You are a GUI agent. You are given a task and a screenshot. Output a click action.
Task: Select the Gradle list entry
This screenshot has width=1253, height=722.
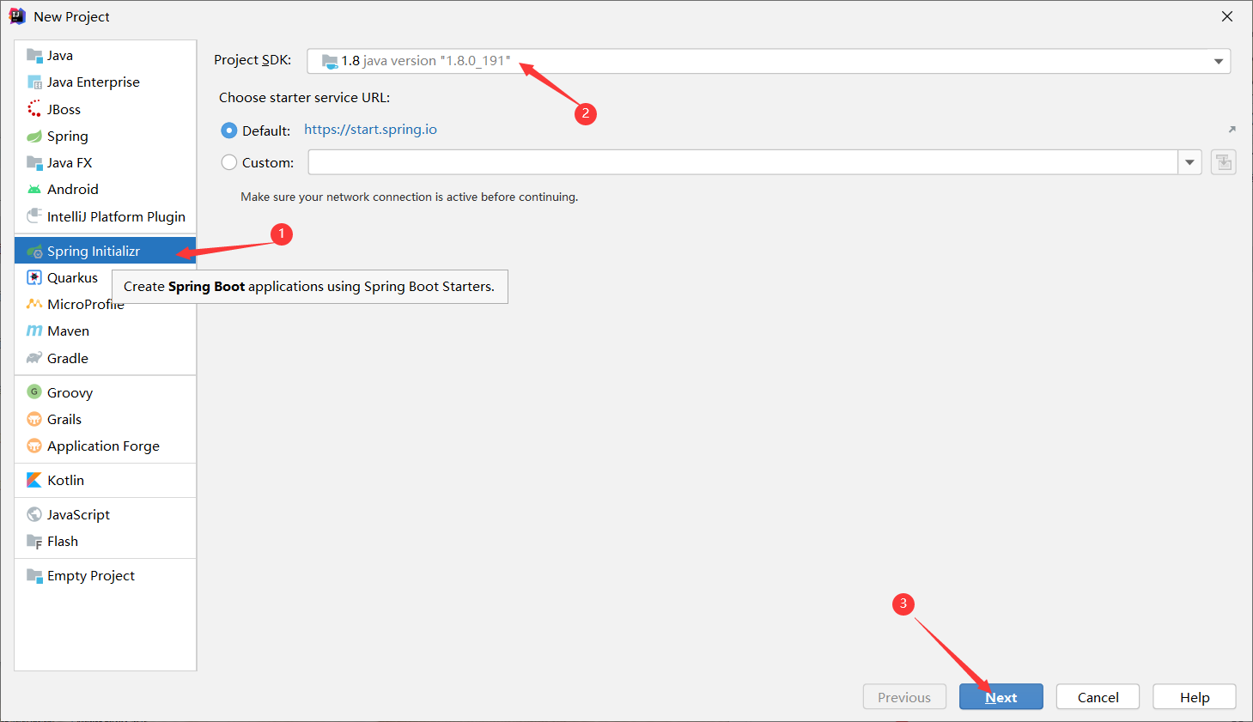click(106, 358)
